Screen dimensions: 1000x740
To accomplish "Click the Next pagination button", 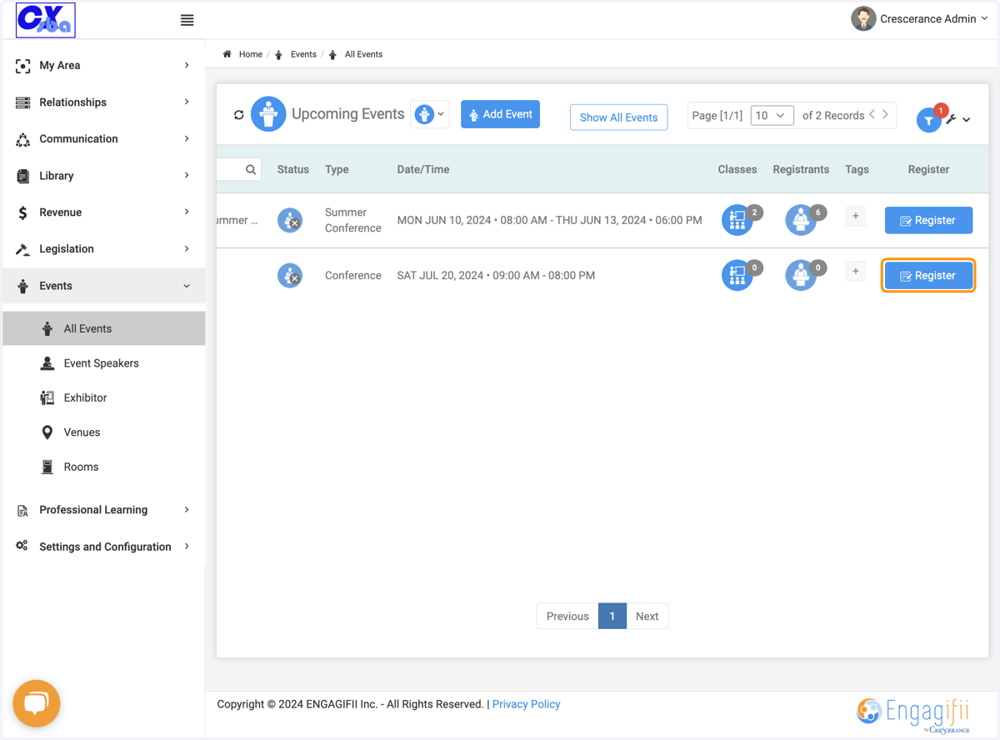I will click(x=647, y=616).
